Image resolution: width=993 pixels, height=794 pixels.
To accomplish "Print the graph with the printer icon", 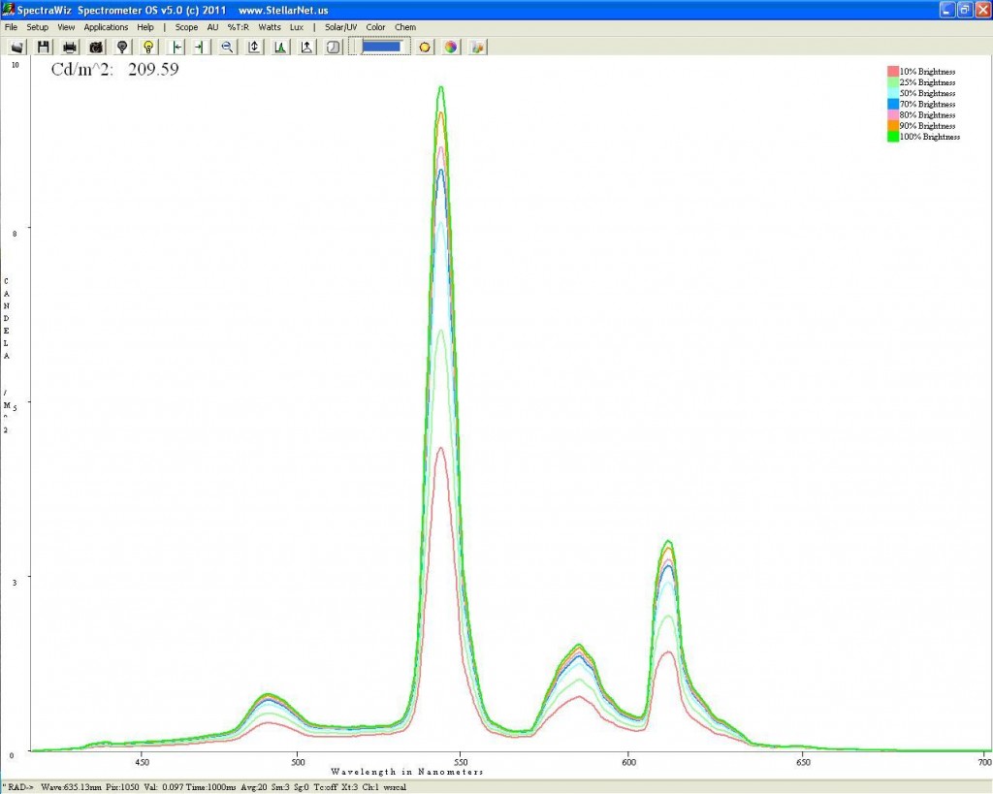I will 70,47.
